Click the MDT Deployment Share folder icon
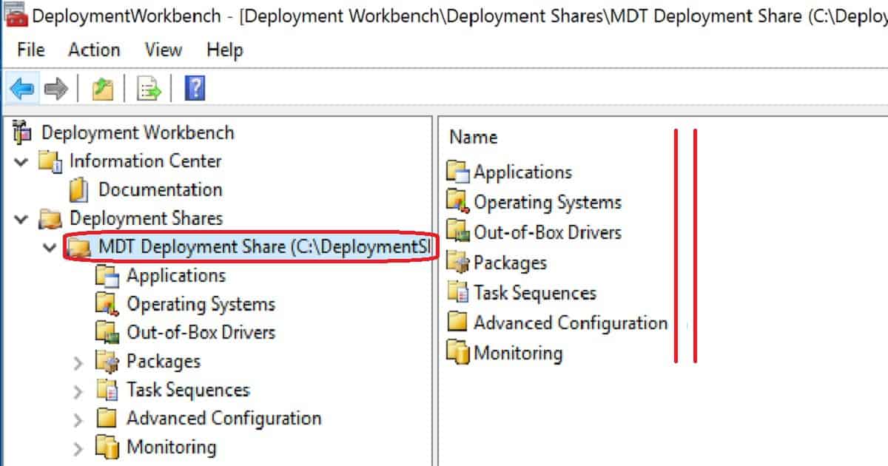888x466 pixels. [78, 248]
